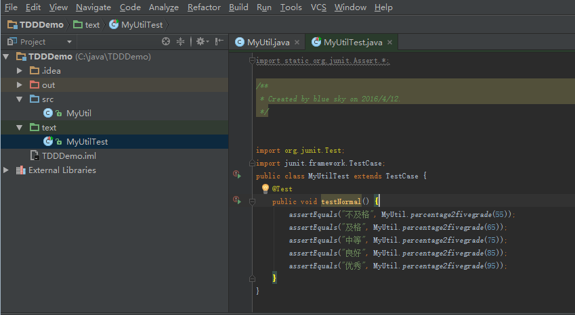Open the File menu
Image resolution: width=575 pixels, height=315 pixels.
[11, 7]
